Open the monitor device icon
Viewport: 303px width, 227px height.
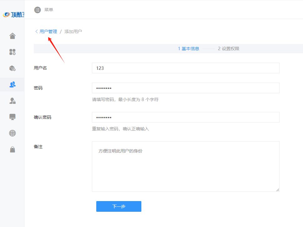pyautogui.click(x=13, y=117)
